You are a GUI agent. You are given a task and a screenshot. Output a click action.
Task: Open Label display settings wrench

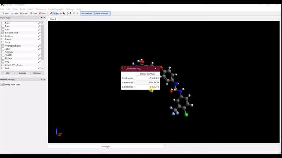[x=39, y=49]
